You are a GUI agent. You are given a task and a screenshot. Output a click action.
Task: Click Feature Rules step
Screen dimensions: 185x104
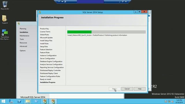click(x=45, y=53)
